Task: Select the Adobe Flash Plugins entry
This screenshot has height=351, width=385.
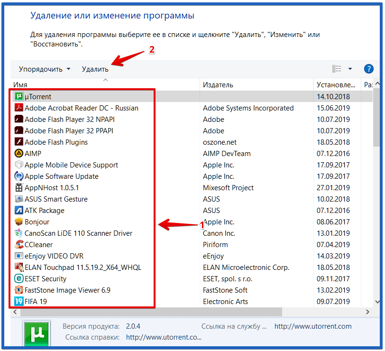Action: pyautogui.click(x=56, y=142)
